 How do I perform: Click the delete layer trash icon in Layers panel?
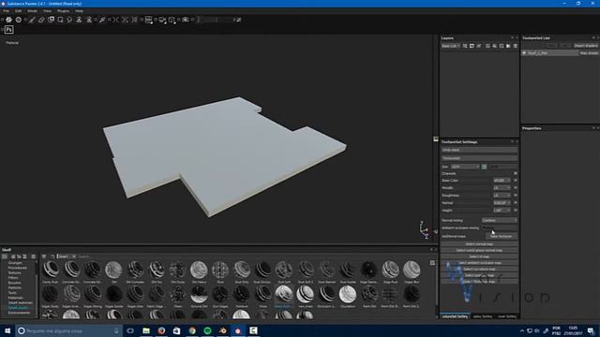[x=515, y=46]
